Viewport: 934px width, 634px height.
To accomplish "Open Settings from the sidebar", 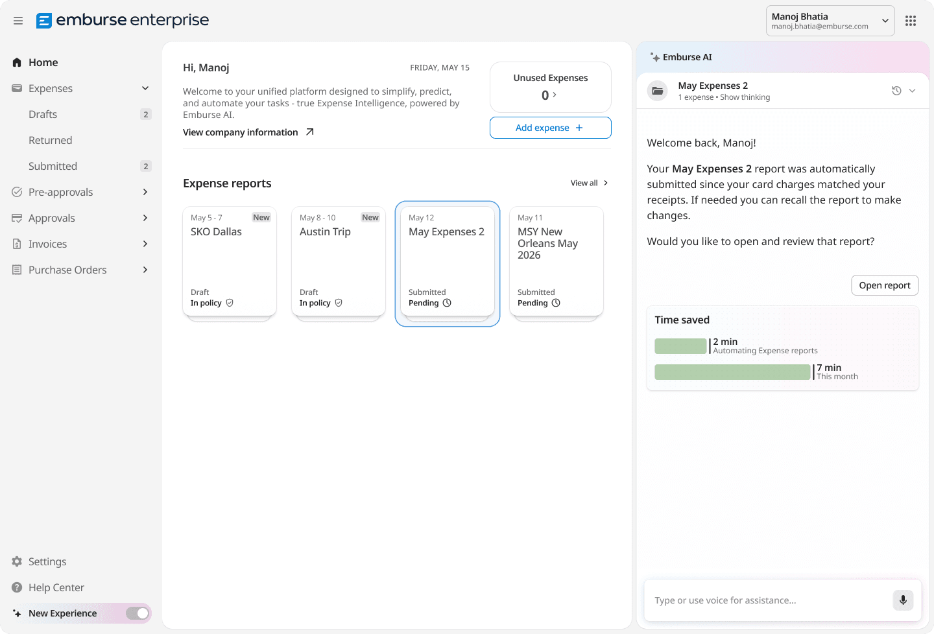I will (x=81, y=561).
